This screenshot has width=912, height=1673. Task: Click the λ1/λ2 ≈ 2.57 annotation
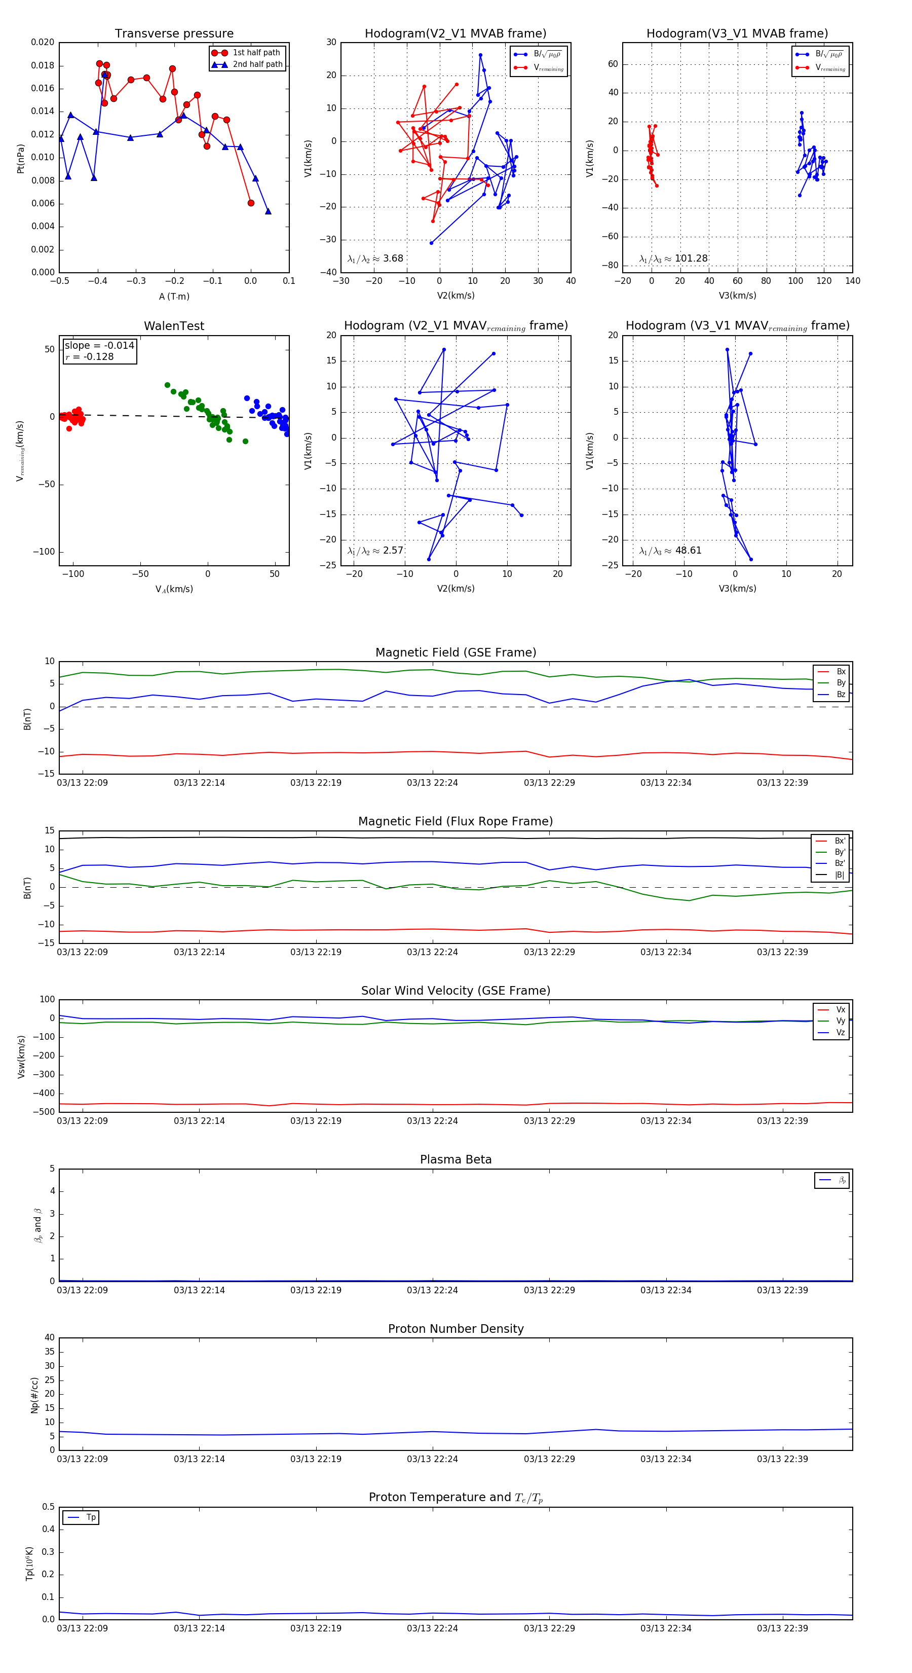click(x=375, y=551)
